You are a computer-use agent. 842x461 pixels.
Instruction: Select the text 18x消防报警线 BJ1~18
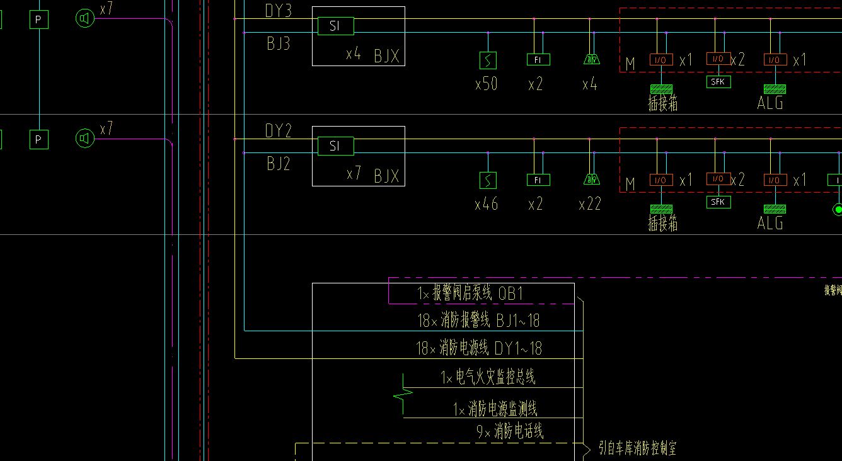coord(479,321)
